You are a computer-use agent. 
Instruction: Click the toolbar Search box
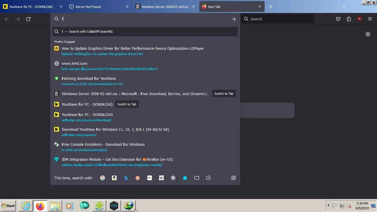pos(278,19)
